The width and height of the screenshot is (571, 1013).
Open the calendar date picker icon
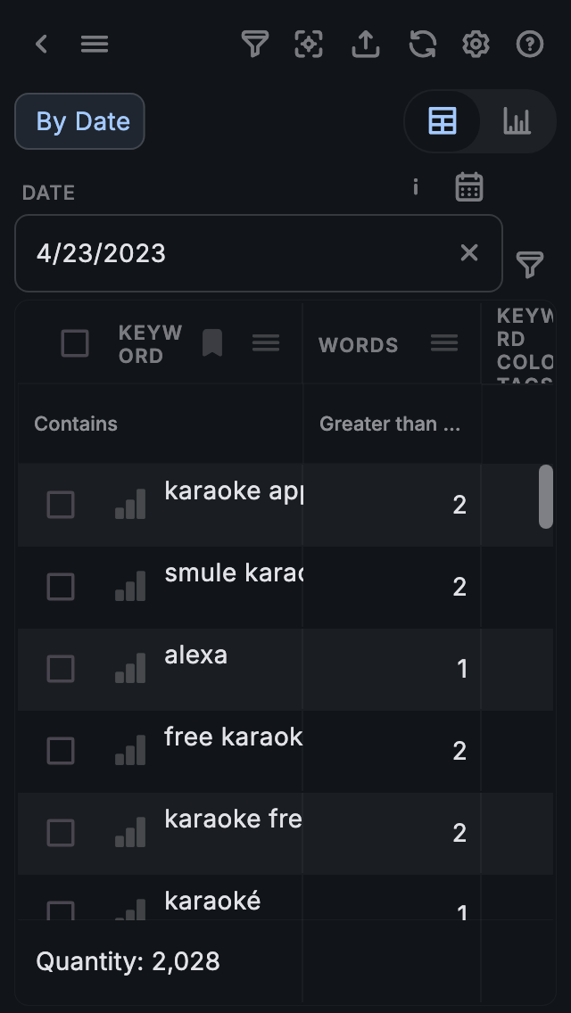(x=469, y=187)
